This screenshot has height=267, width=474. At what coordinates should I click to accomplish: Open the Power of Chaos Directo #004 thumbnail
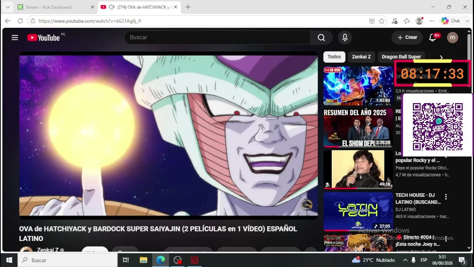pyautogui.click(x=358, y=243)
